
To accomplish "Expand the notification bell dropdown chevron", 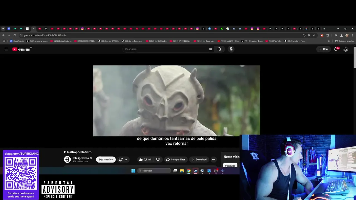I will [126, 159].
